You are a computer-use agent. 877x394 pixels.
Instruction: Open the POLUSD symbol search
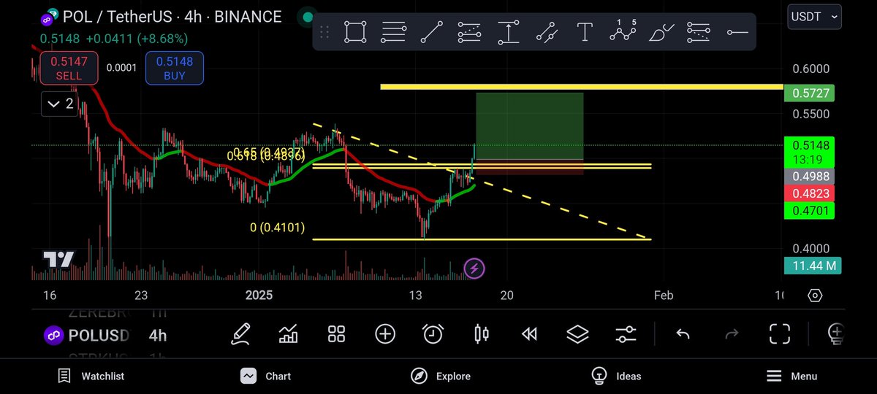88,336
